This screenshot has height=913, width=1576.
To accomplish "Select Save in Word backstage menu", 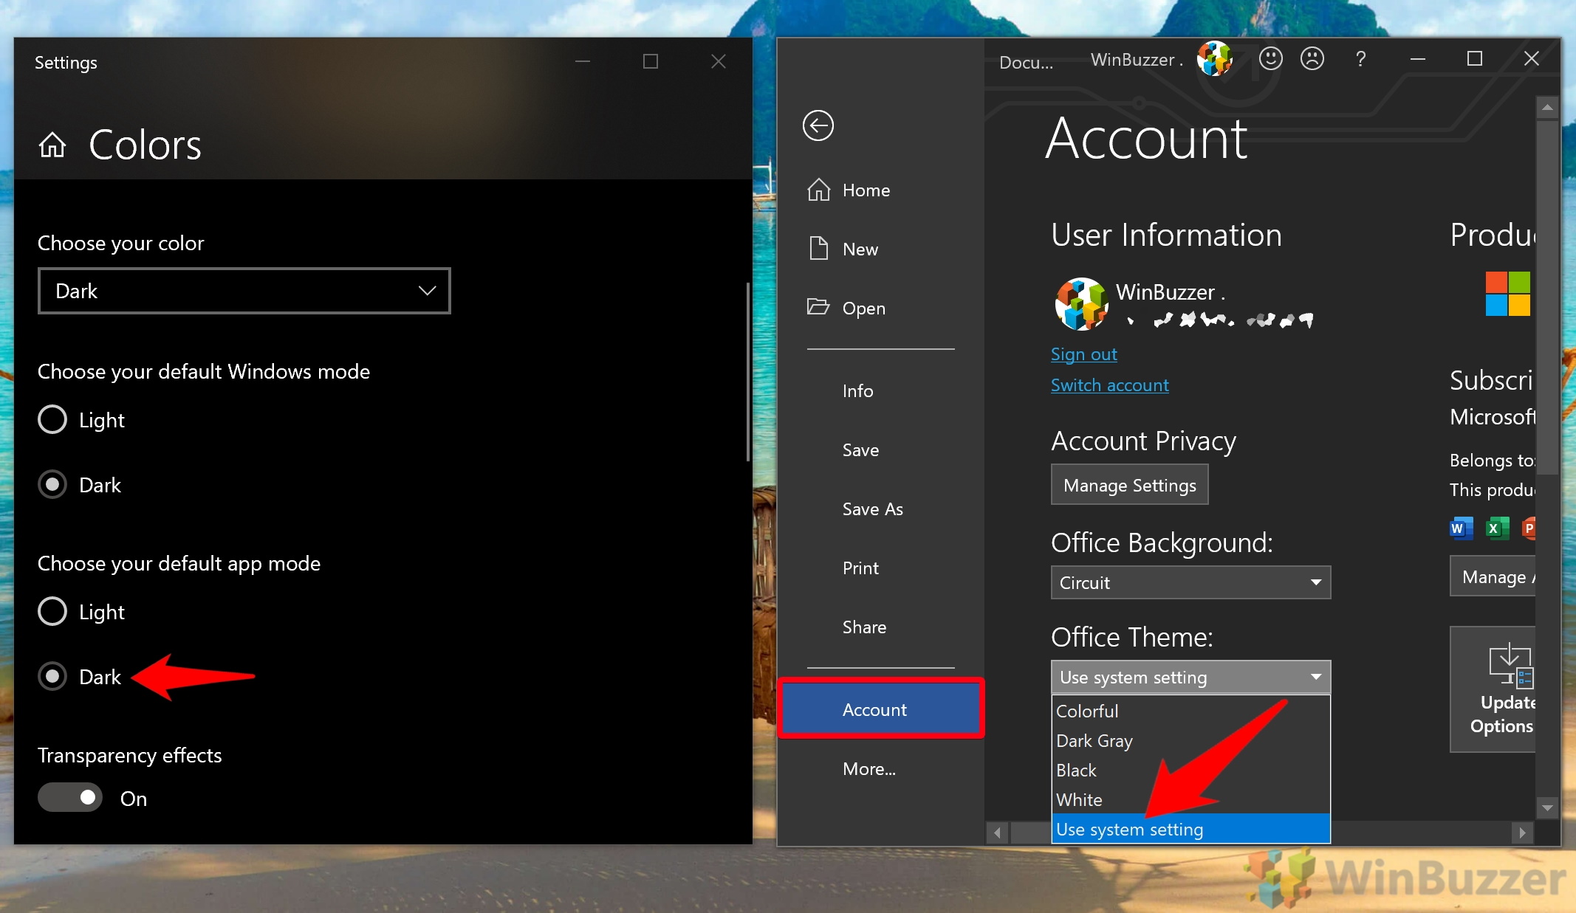I will click(880, 449).
